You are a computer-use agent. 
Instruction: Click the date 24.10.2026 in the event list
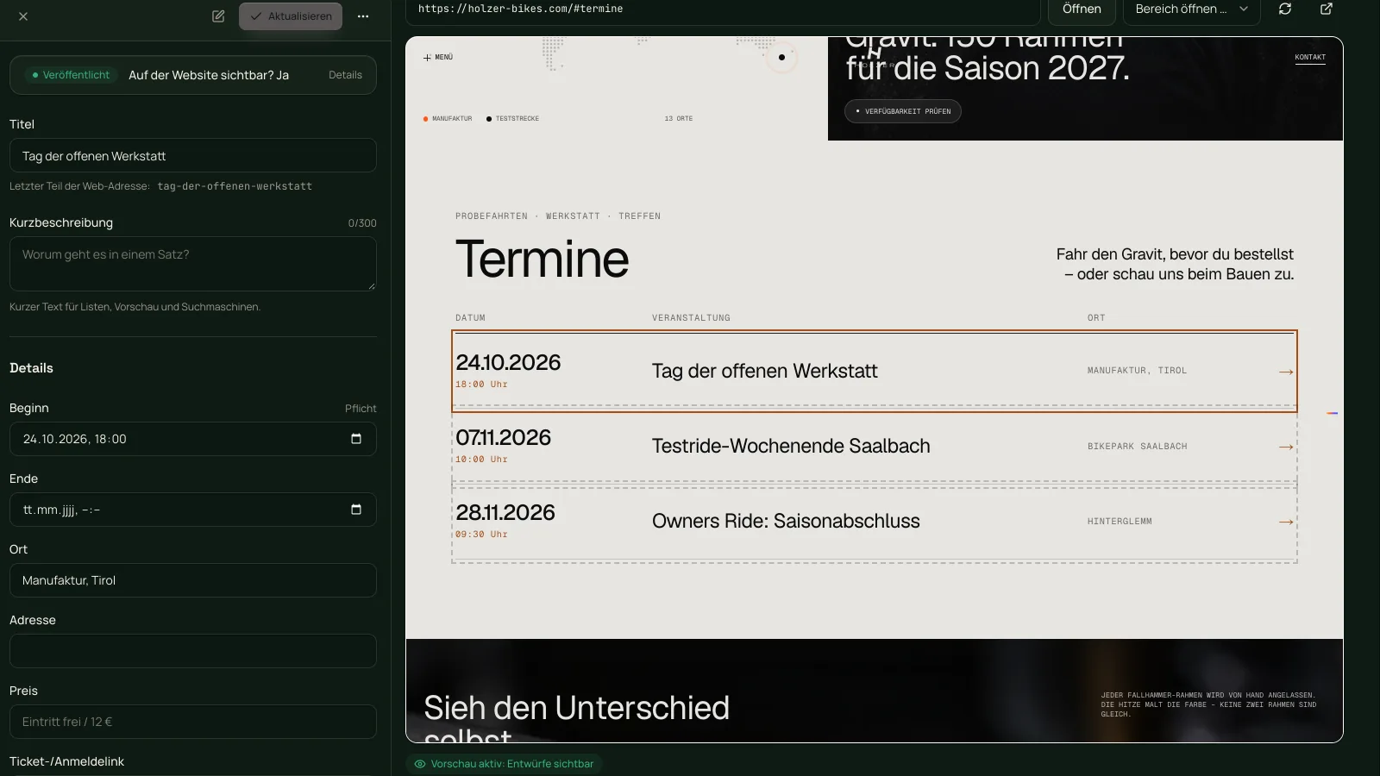tap(508, 362)
